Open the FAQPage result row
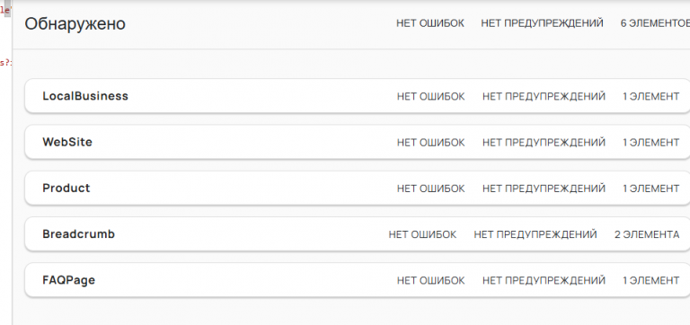This screenshot has height=325, width=690. coord(358,280)
